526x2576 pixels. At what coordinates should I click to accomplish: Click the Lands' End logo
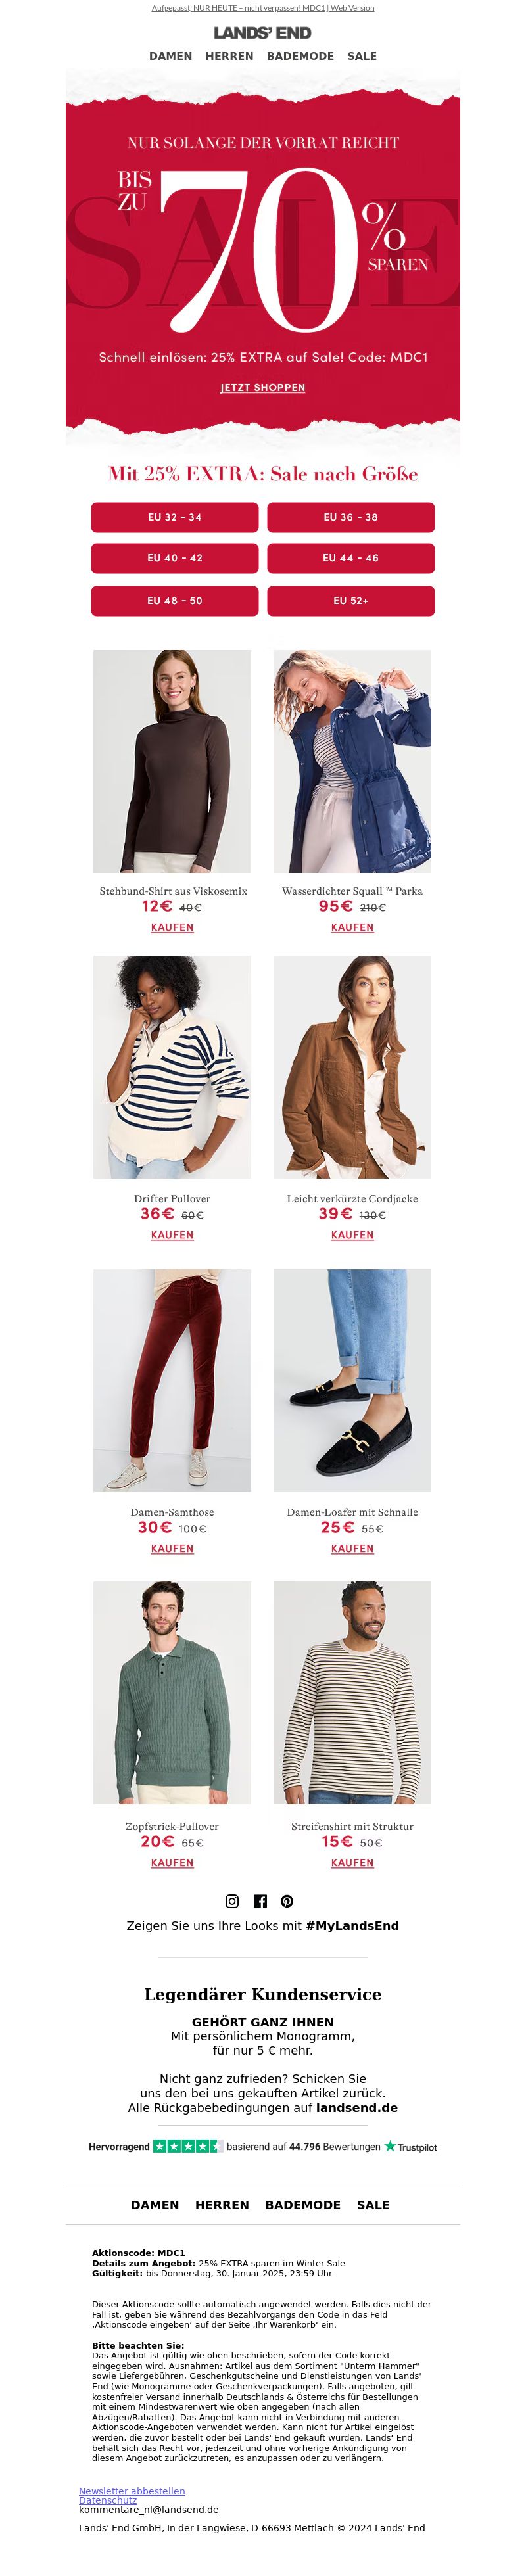click(262, 33)
